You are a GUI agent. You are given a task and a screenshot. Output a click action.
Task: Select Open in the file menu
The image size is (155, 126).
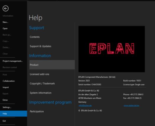[x=5, y=28]
